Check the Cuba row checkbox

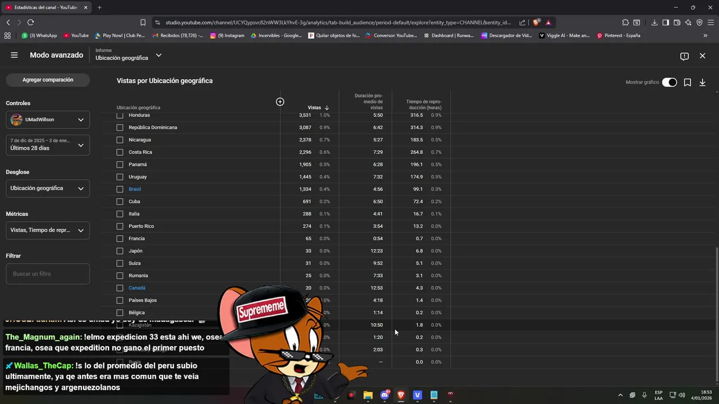[x=120, y=201]
